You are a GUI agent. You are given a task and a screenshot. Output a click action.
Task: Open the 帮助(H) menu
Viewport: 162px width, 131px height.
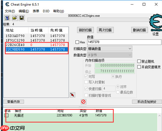[59, 11]
